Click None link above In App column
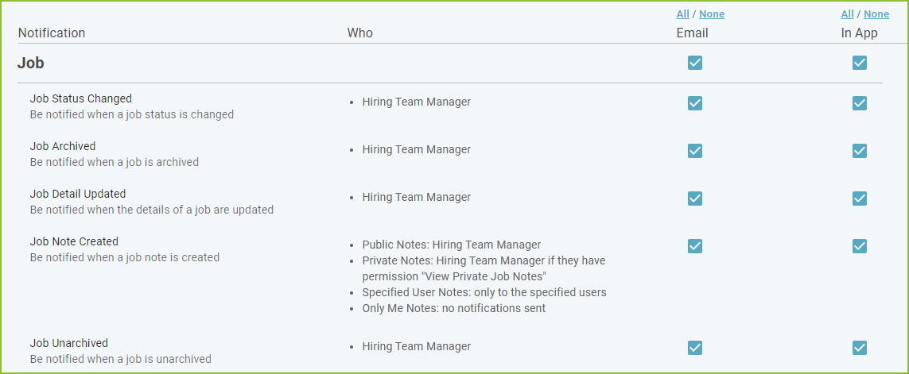 coord(876,13)
